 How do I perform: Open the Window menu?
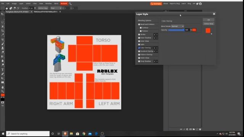[x=48, y=3]
